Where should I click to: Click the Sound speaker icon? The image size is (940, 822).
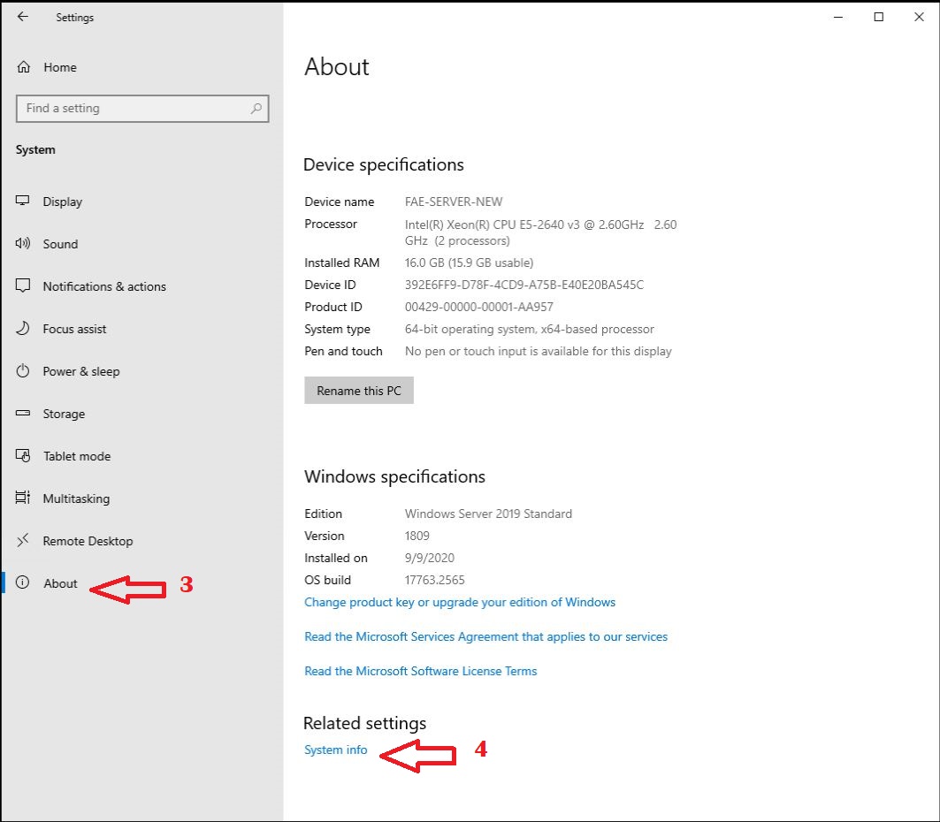coord(23,243)
